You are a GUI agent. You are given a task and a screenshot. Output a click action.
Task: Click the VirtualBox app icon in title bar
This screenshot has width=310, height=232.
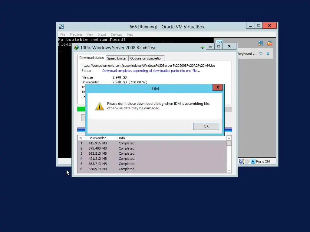click(61, 27)
